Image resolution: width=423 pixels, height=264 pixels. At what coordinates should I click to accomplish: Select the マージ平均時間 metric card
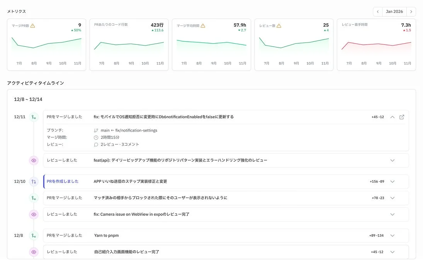coord(211,44)
